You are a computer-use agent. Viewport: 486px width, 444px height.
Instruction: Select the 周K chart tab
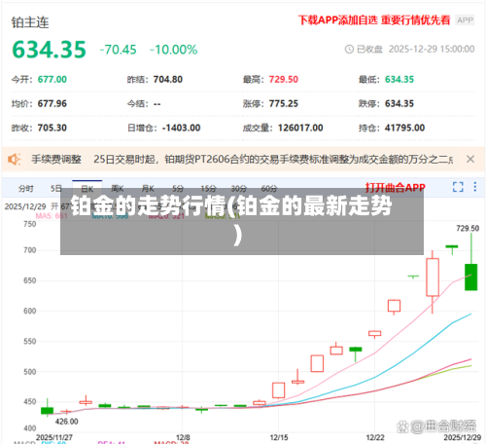coord(118,188)
